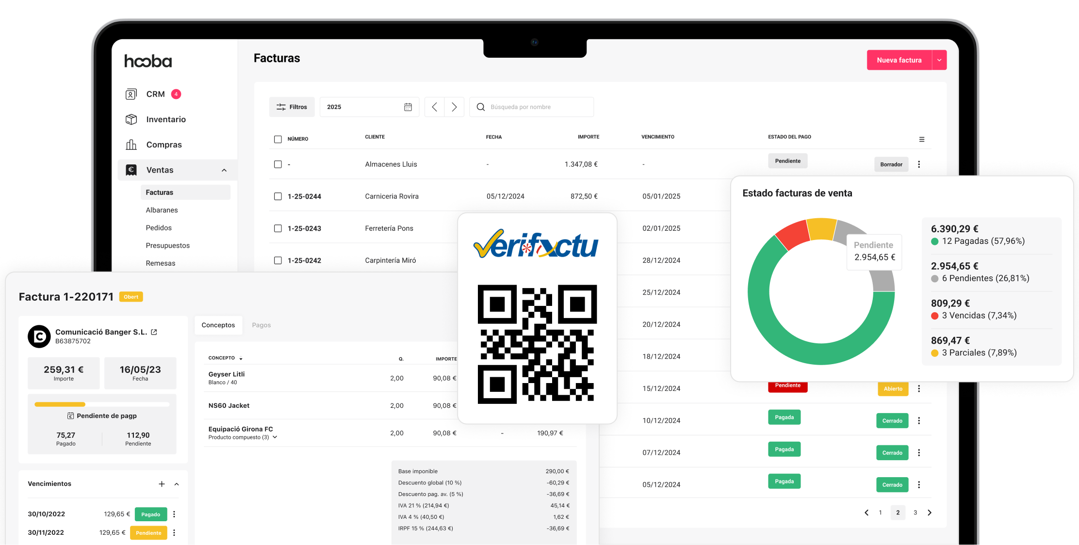Image resolution: width=1079 pixels, height=545 pixels.
Task: Select the Almacenes Lluis draft invoice checkbox
Action: pos(278,164)
